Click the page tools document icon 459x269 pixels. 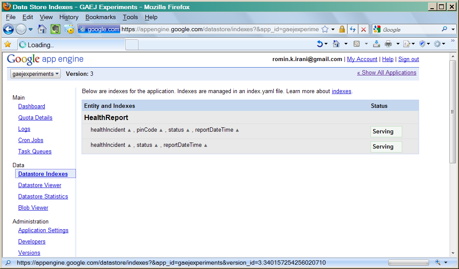click(x=407, y=44)
